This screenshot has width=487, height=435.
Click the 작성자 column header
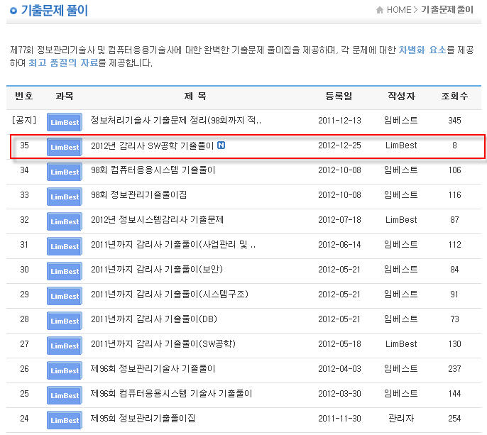click(x=401, y=96)
